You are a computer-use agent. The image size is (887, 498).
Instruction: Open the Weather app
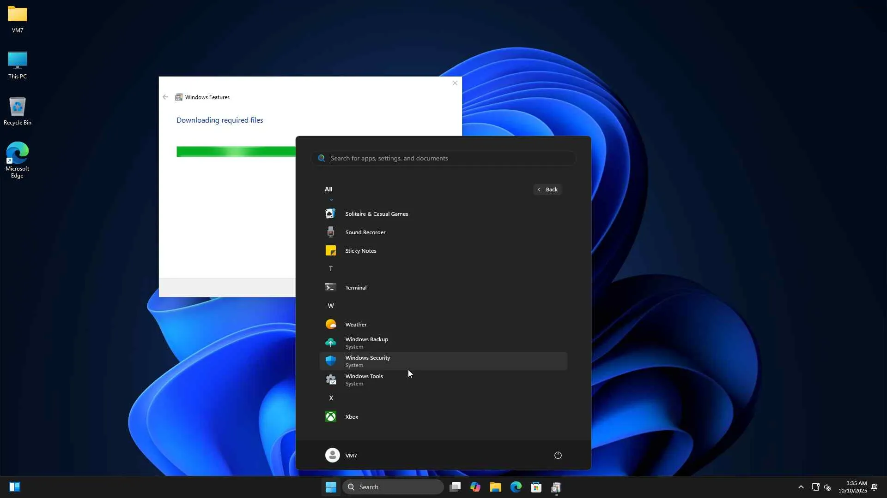click(356, 325)
